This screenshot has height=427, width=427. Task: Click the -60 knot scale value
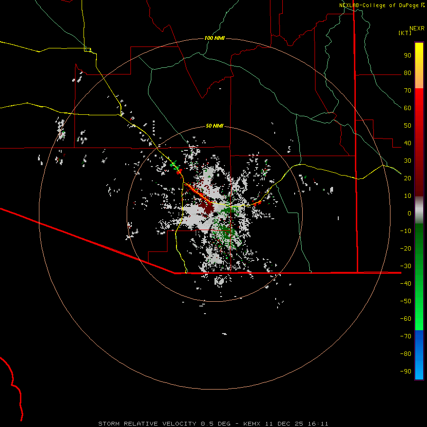point(406,319)
